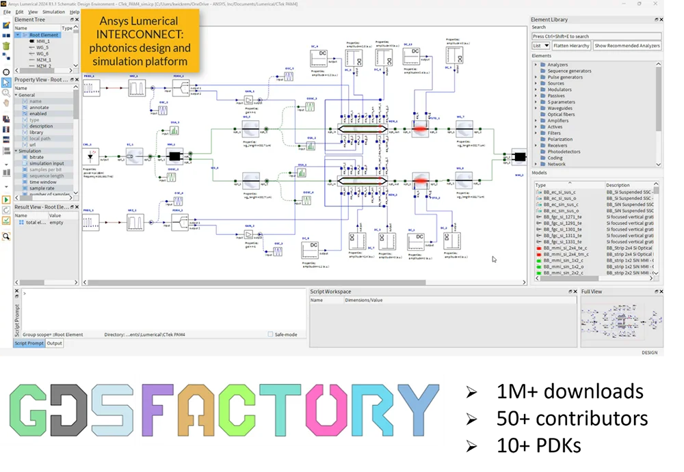Select the magnifier zoom tool
The image size is (684, 472).
(6, 93)
